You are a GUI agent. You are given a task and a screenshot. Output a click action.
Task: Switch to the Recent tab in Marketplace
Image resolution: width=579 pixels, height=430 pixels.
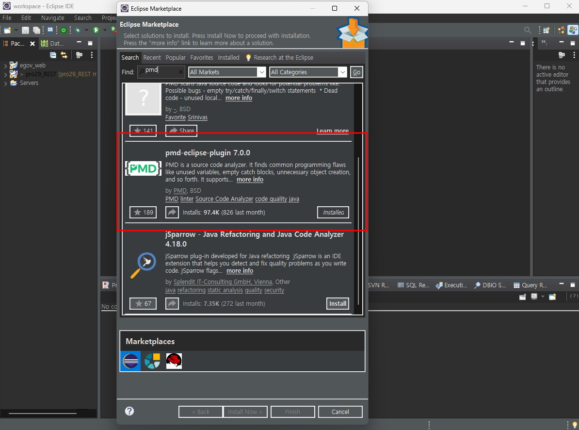click(x=152, y=58)
